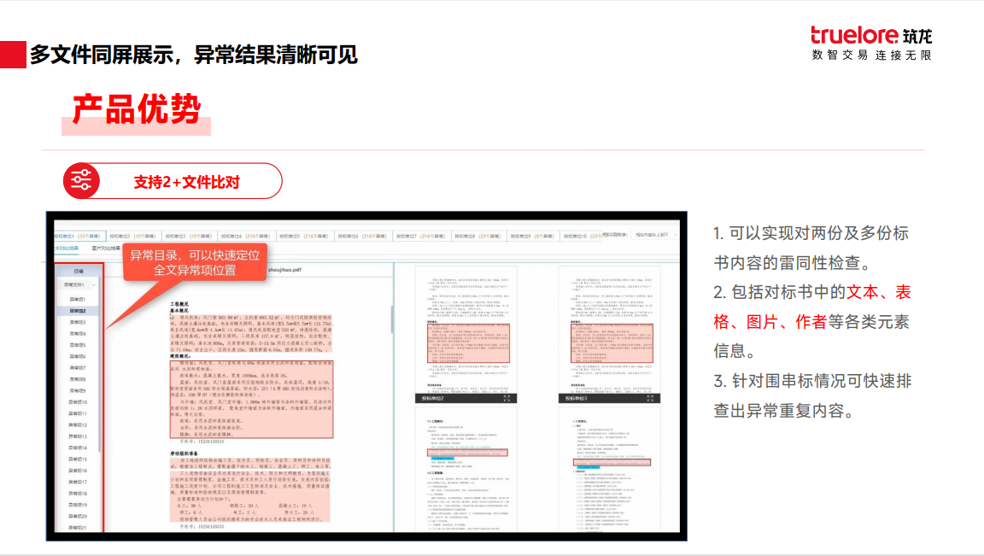The image size is (984, 556).
Task: Select the 投标单位5 (216个异常) tab
Action: (x=303, y=236)
